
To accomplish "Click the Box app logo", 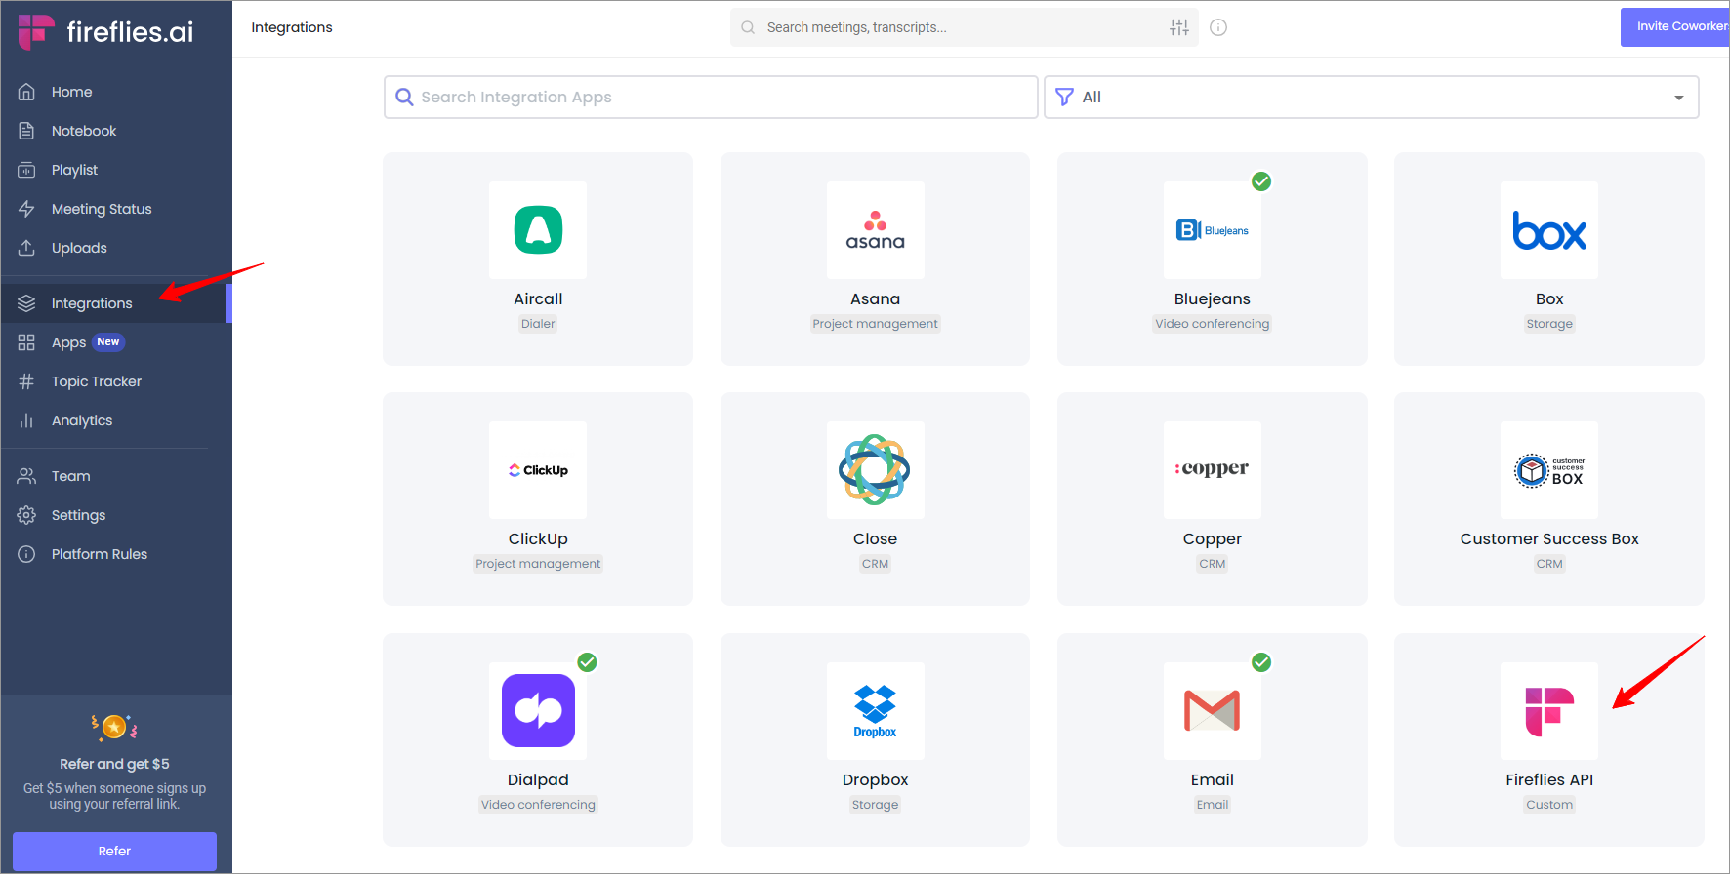I will [1549, 230].
